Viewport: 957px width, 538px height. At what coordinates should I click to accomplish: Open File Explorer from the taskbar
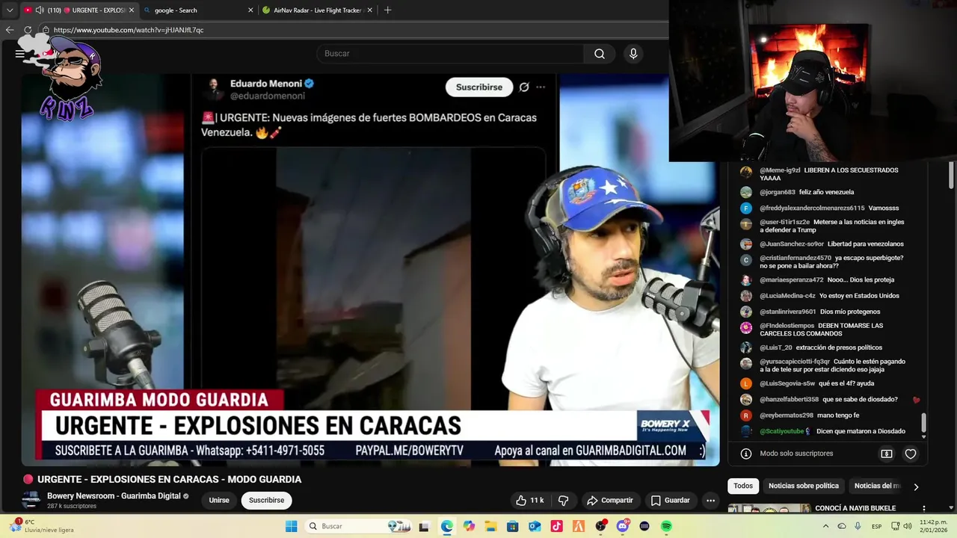point(490,526)
